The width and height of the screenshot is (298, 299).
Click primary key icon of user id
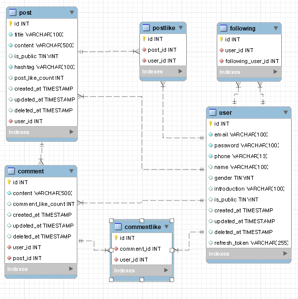pos(210,123)
